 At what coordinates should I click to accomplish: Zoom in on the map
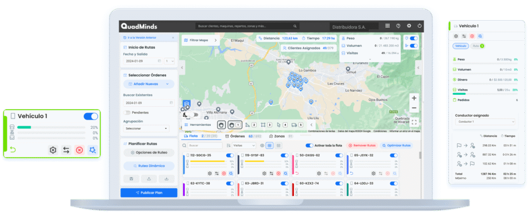click(414, 98)
